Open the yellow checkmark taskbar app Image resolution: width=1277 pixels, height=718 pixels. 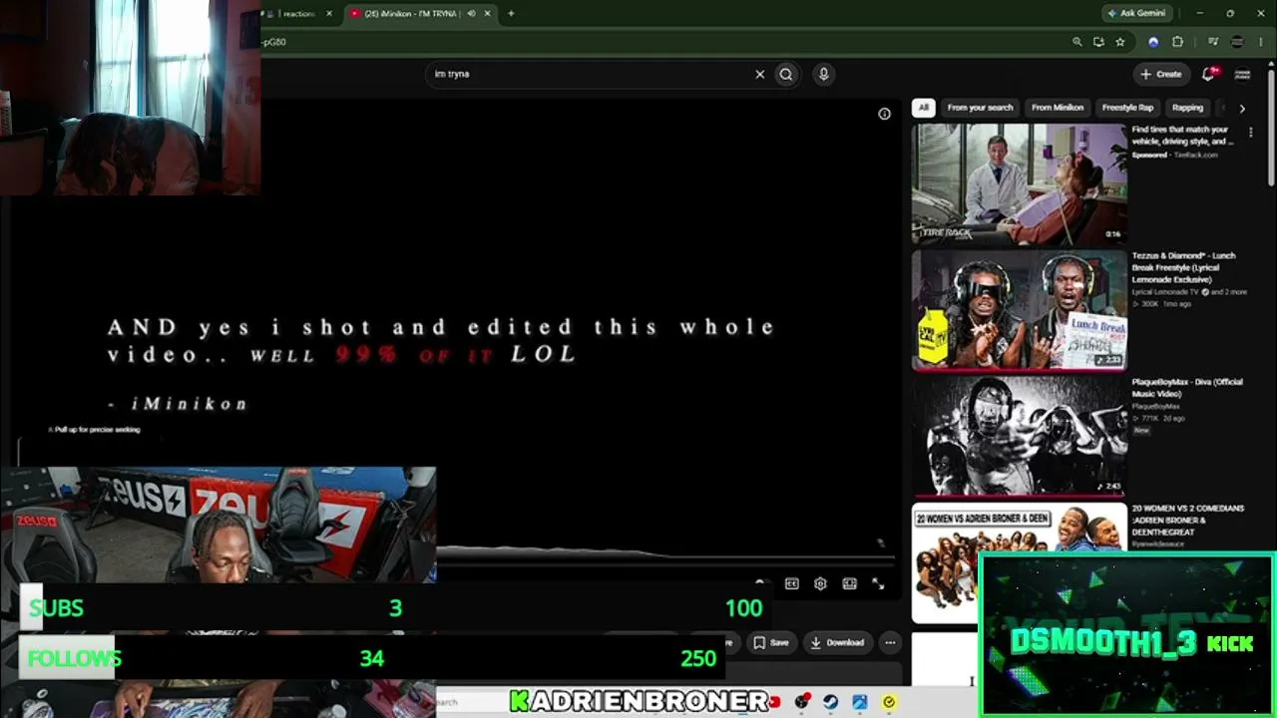click(x=889, y=702)
